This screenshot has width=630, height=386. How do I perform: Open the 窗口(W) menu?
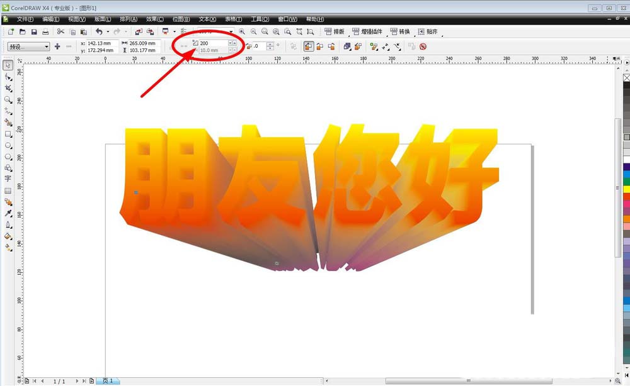point(288,19)
